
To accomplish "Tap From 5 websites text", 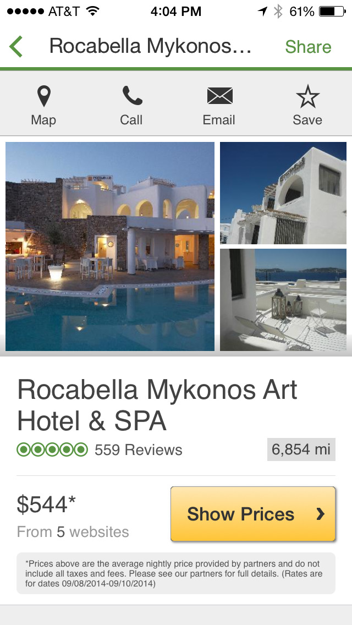I will (x=73, y=531).
